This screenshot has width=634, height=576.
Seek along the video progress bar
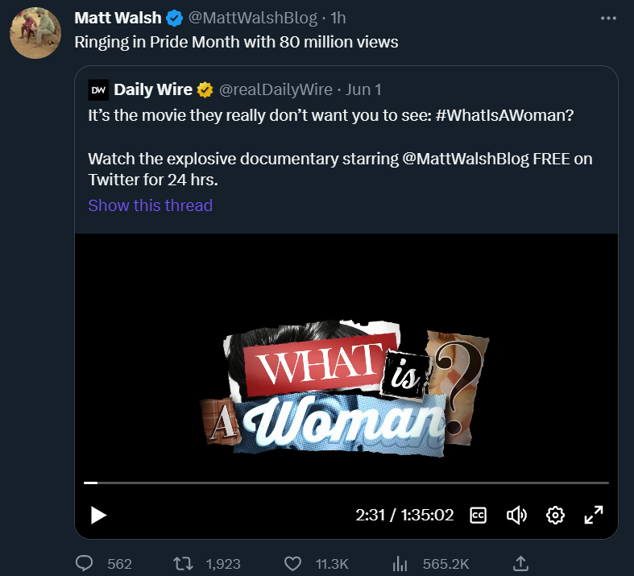[346, 483]
